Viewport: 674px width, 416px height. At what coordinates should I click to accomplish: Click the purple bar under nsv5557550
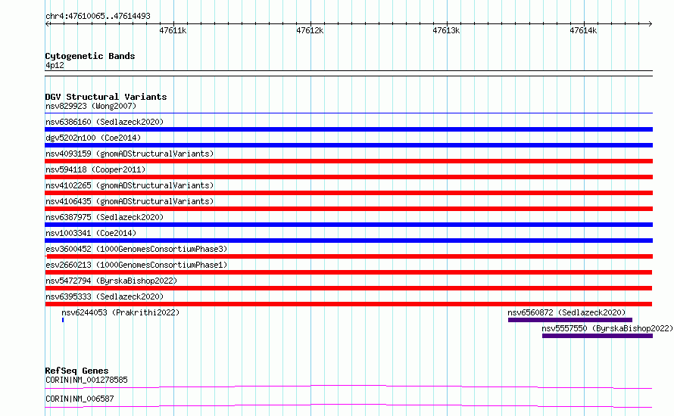[597, 336]
